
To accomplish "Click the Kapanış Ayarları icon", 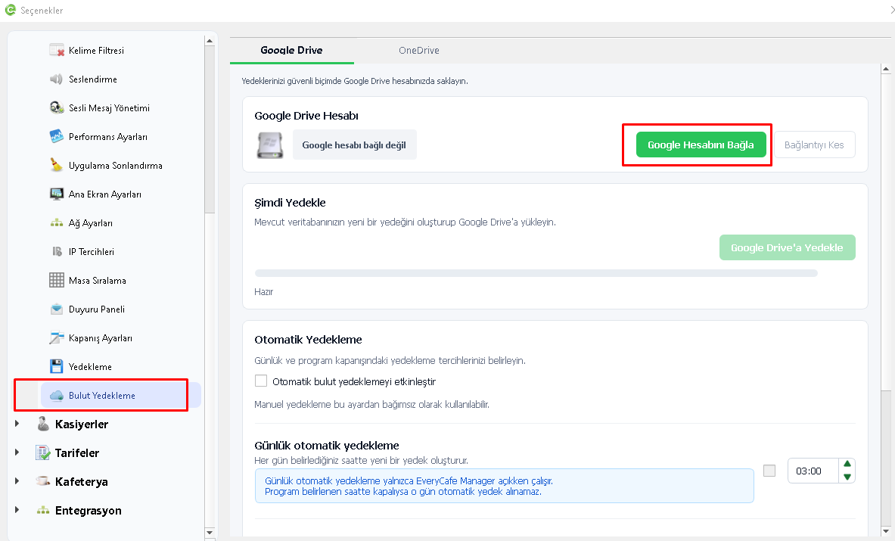I will 57,337.
